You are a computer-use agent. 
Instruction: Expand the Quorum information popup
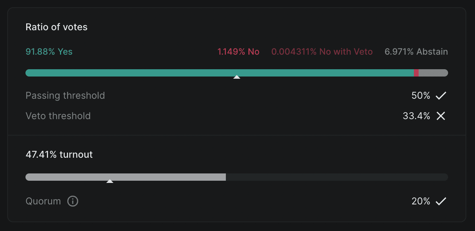coord(72,201)
